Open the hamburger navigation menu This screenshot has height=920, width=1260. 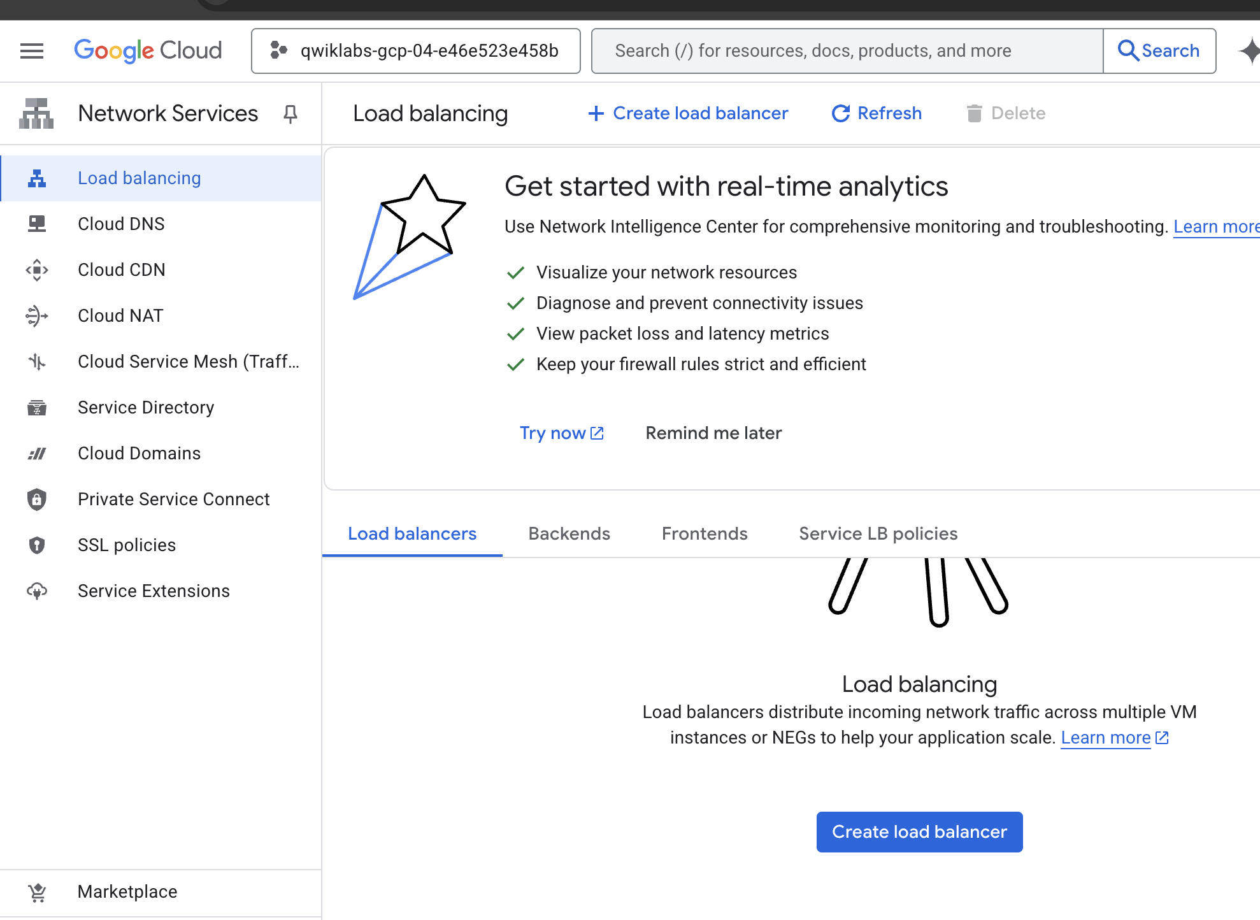[x=32, y=51]
